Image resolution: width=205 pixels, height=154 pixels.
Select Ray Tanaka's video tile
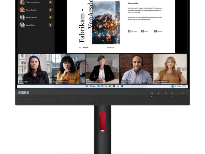tap(136, 68)
